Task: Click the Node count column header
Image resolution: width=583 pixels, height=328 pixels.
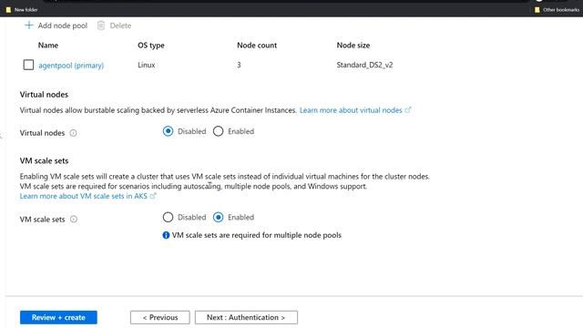Action: [x=257, y=46]
